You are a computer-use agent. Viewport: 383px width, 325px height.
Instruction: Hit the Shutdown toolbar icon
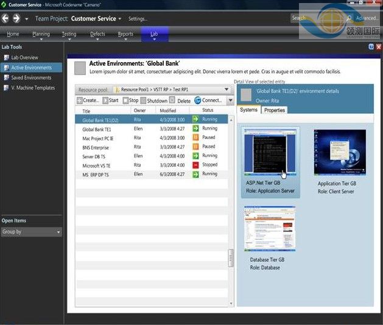[143, 100]
